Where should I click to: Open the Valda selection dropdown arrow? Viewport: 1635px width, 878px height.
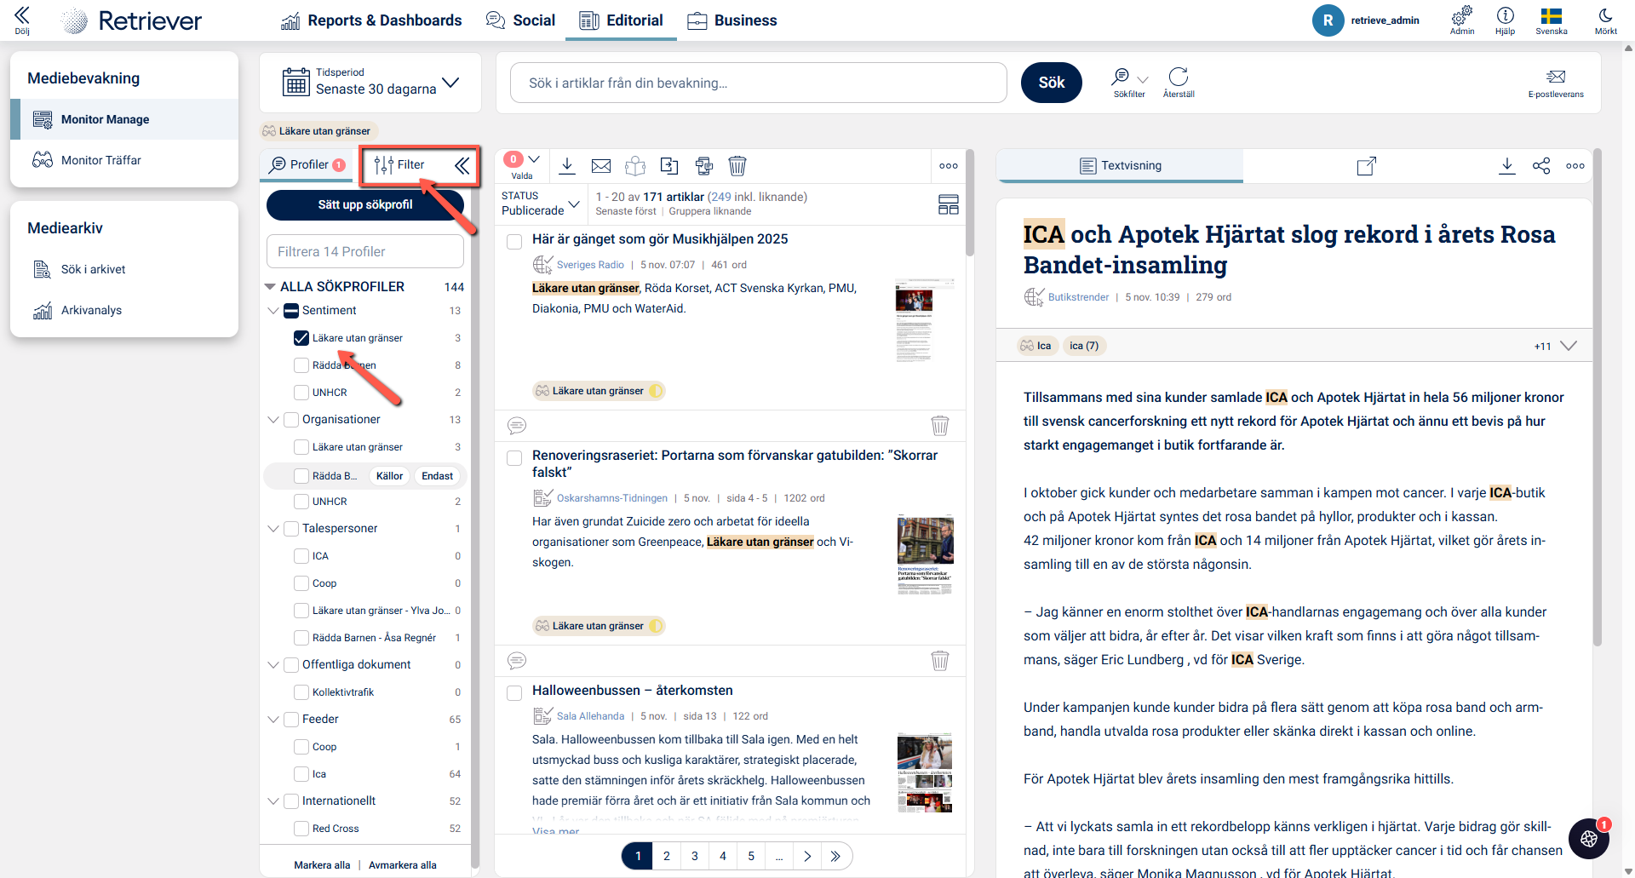click(x=534, y=159)
